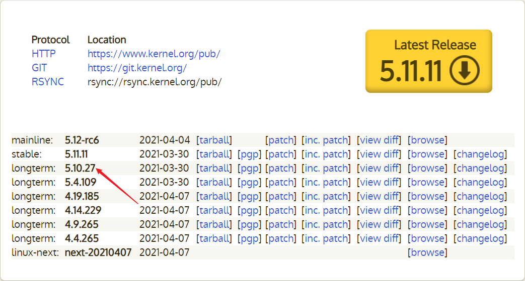Browse the stable 5.11.11 tree
This screenshot has width=525, height=281.
(x=427, y=154)
